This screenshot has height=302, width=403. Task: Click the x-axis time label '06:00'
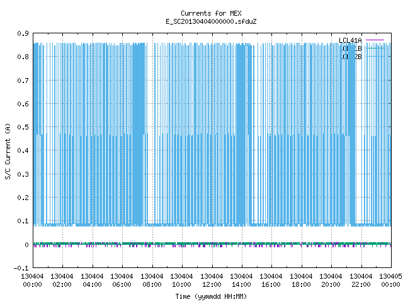[x=122, y=284]
